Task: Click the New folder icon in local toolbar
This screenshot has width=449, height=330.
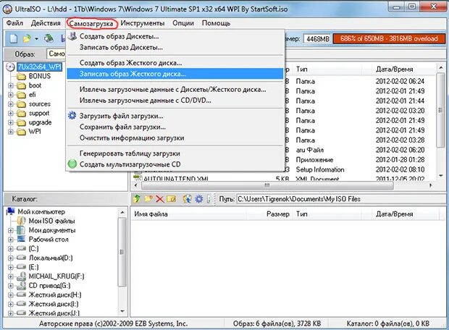Action: point(148,198)
